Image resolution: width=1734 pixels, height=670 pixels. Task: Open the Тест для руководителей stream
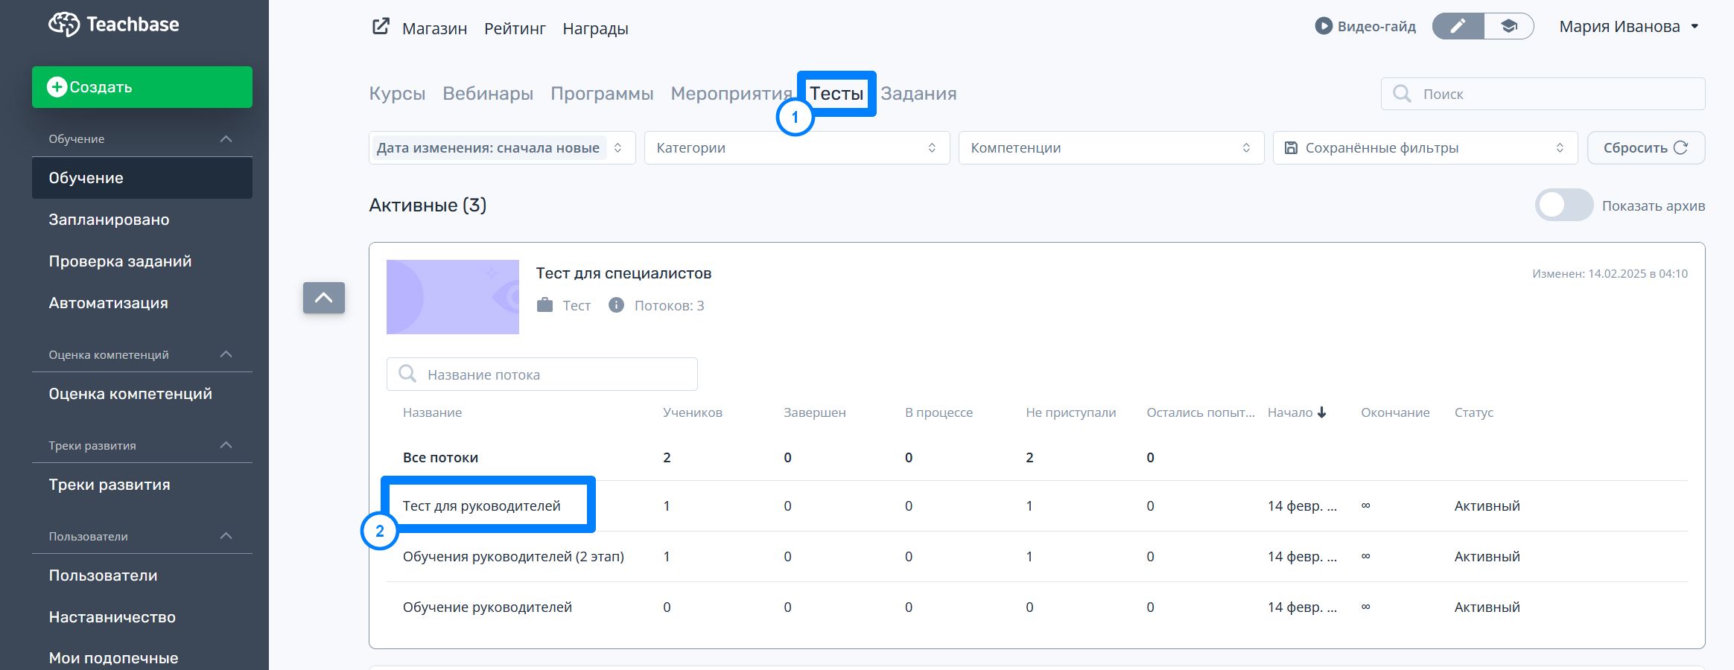pyautogui.click(x=482, y=505)
